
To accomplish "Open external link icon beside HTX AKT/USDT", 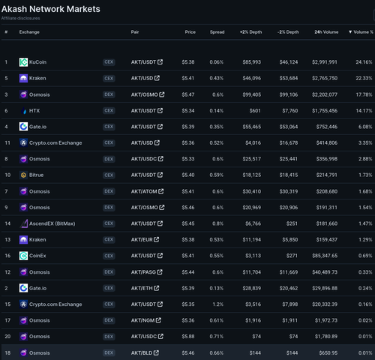I will (x=160, y=110).
